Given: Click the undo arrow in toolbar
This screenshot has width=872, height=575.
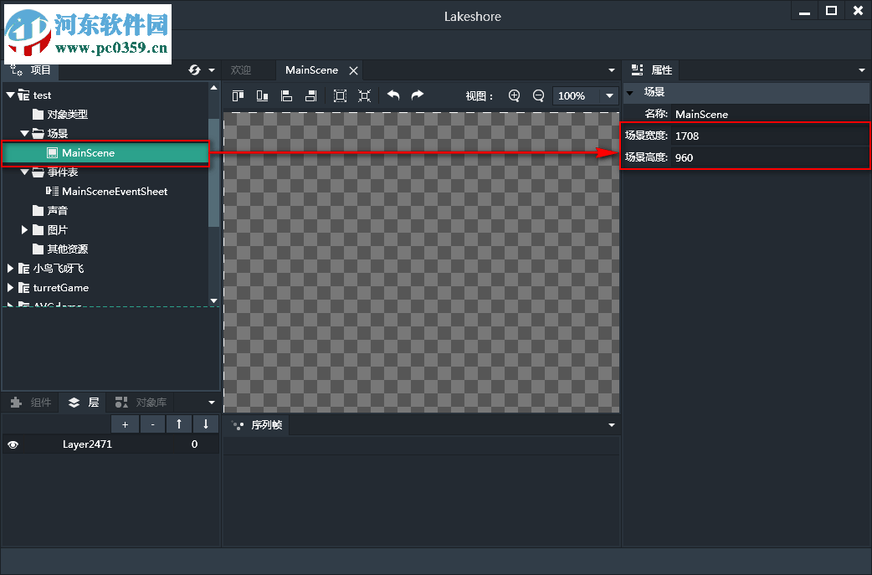Looking at the screenshot, I should [393, 95].
